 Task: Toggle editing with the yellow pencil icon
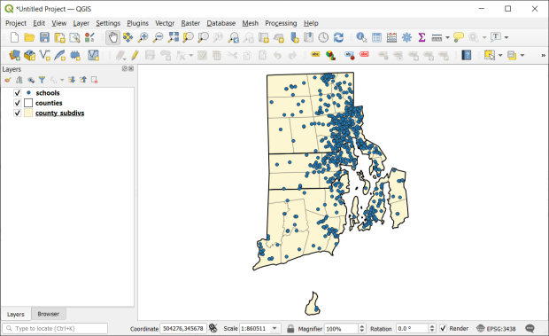(x=135, y=55)
